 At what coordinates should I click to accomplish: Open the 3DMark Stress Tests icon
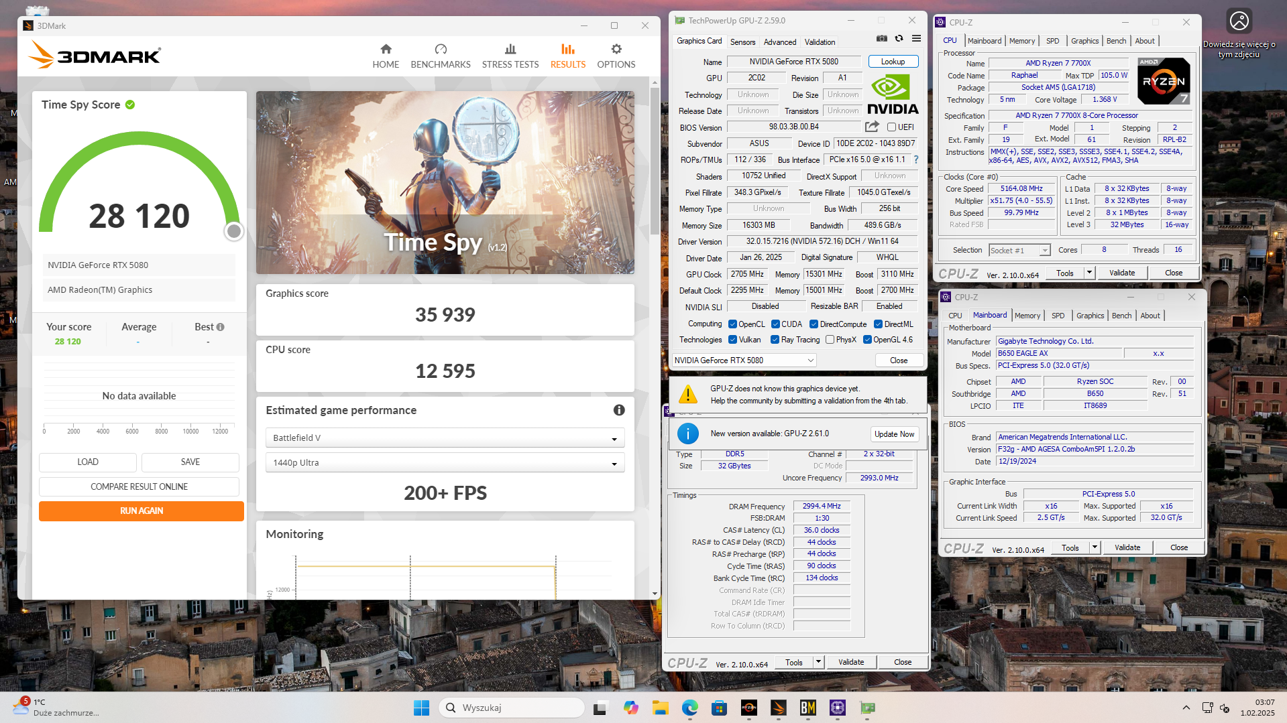(510, 49)
